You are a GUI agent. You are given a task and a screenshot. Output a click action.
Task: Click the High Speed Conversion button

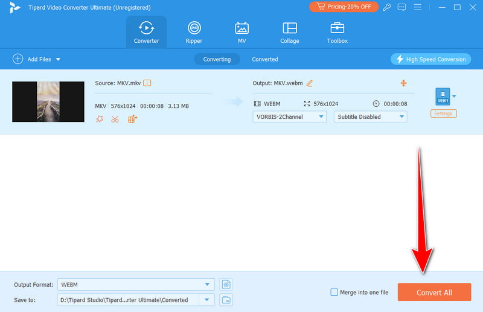pyautogui.click(x=430, y=59)
